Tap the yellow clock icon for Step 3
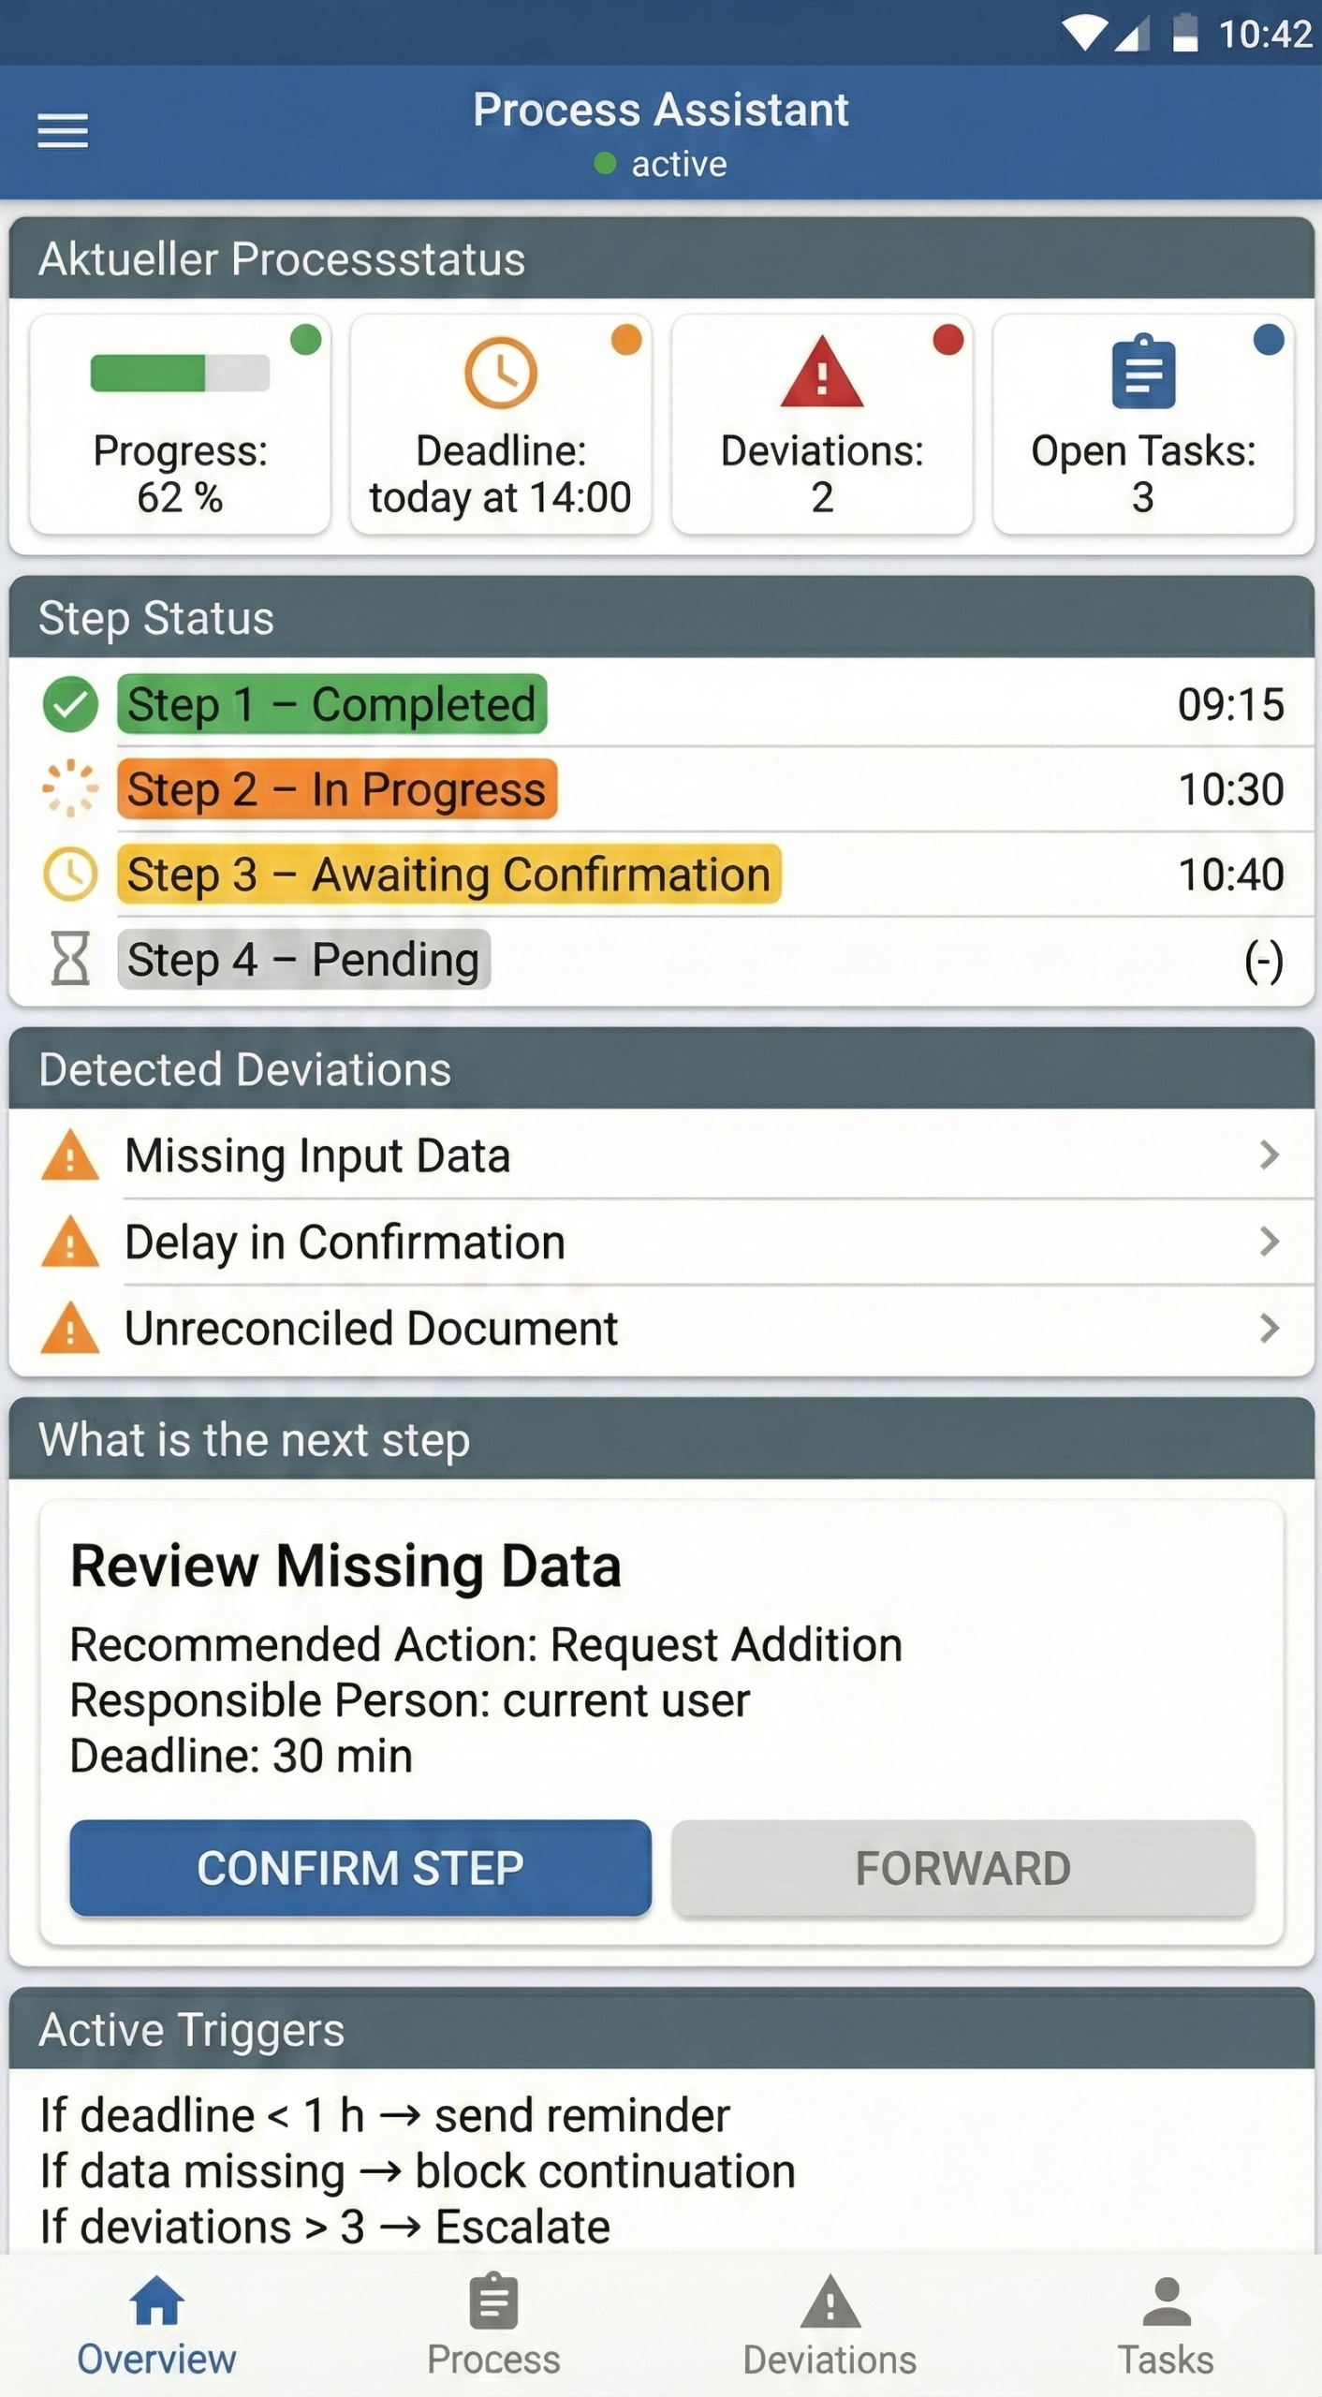This screenshot has width=1322, height=2397. [70, 874]
